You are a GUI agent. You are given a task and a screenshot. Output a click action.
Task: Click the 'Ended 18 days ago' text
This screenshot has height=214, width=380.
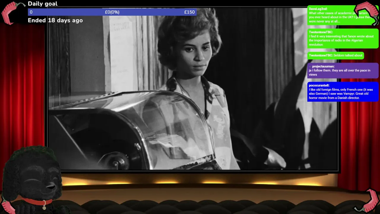coord(55,21)
